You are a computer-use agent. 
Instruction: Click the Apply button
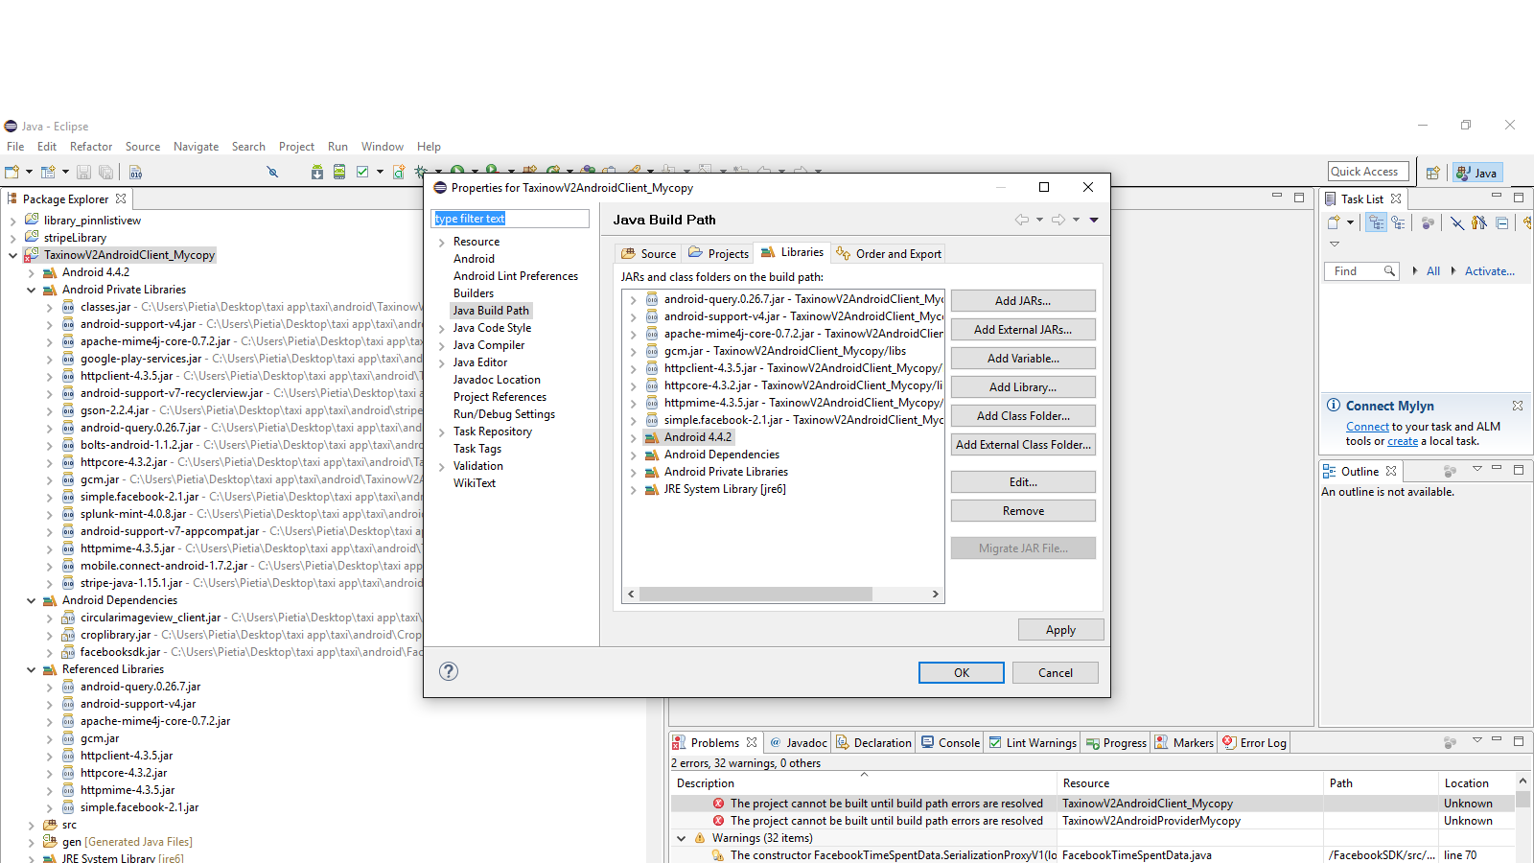click(1060, 629)
